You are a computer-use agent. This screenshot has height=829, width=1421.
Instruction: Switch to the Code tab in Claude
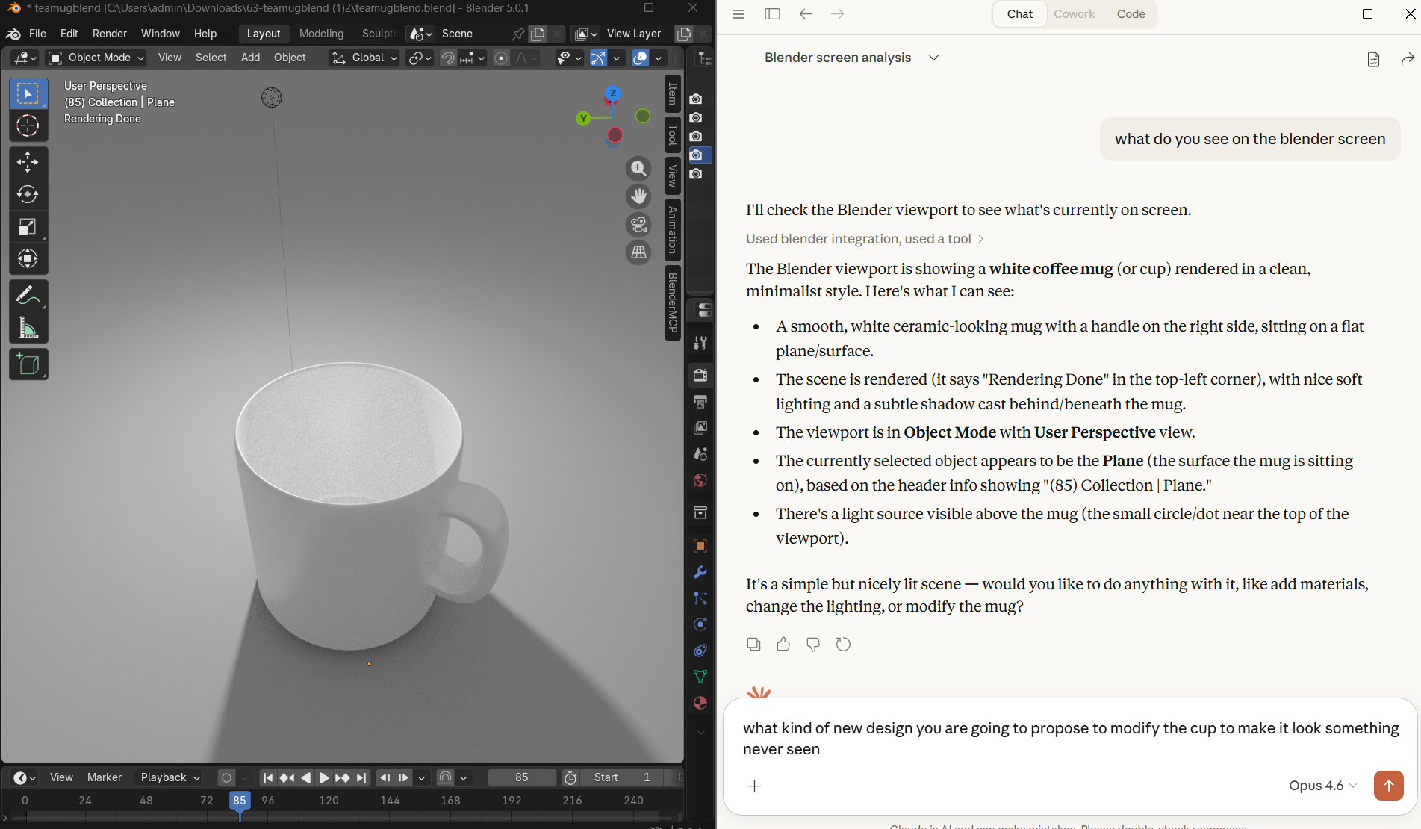coord(1131,14)
